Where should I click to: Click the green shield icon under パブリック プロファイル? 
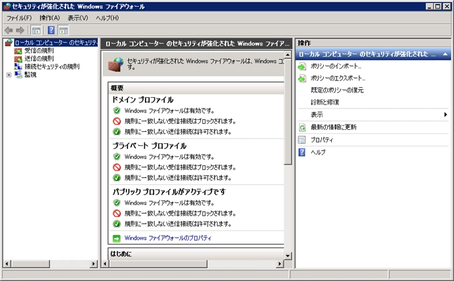[x=117, y=202]
